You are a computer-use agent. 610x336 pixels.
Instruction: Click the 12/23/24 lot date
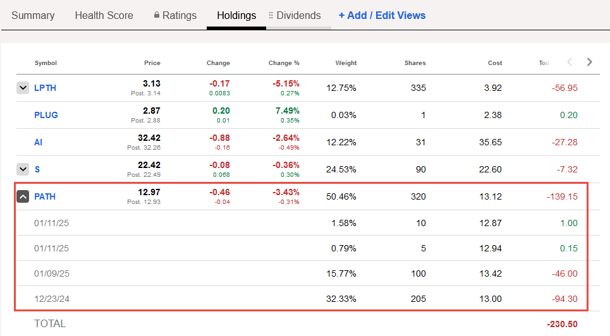[52, 299]
